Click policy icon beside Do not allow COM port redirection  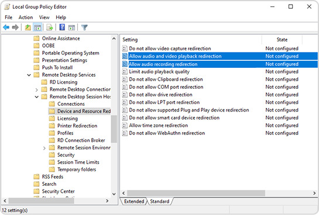[125, 87]
